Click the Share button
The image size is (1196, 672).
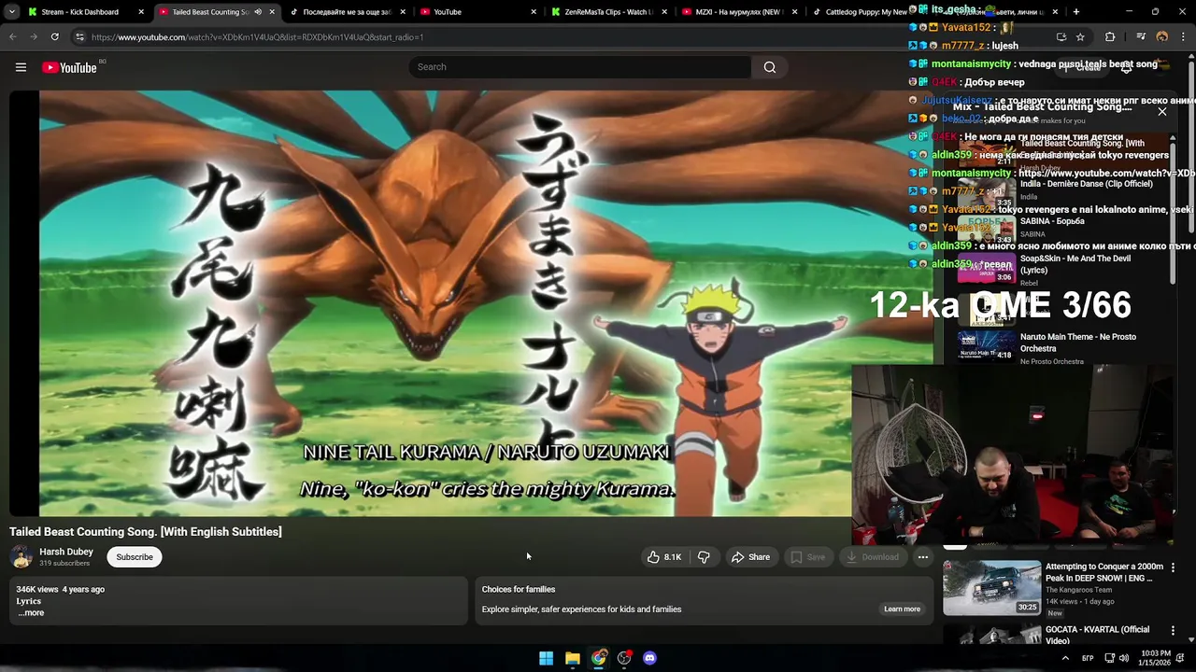(750, 557)
